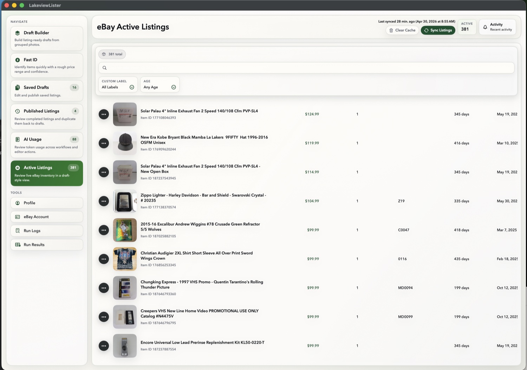Viewport: 527px width, 370px height.
Task: Click the listings search field
Action: pyautogui.click(x=306, y=68)
